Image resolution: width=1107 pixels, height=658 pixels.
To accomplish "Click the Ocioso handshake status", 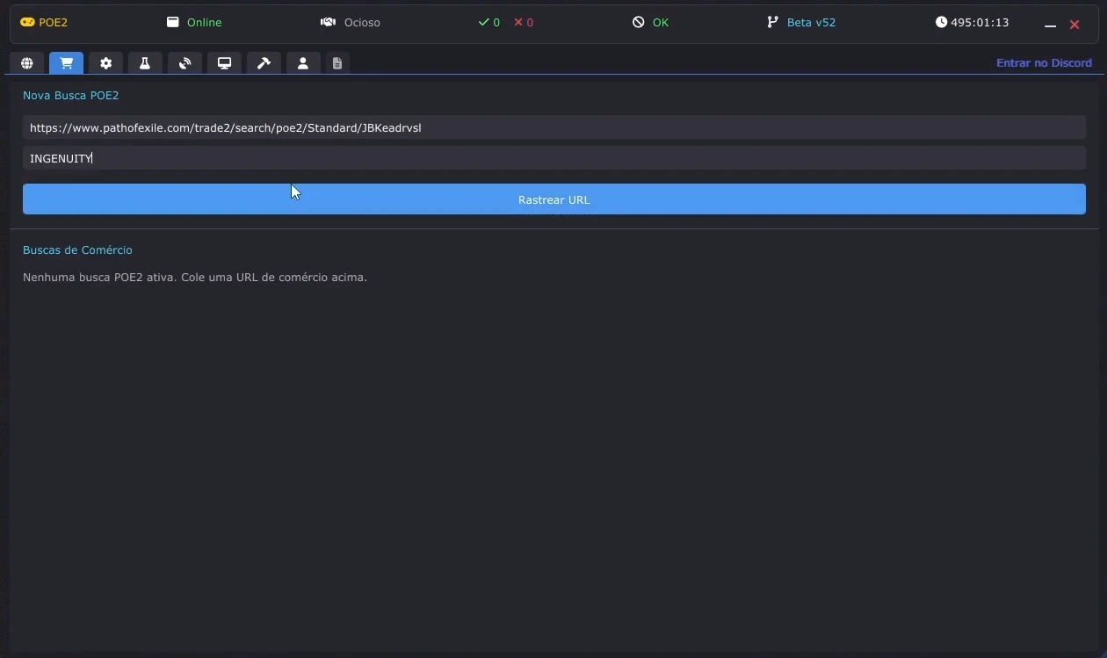I will click(x=351, y=23).
